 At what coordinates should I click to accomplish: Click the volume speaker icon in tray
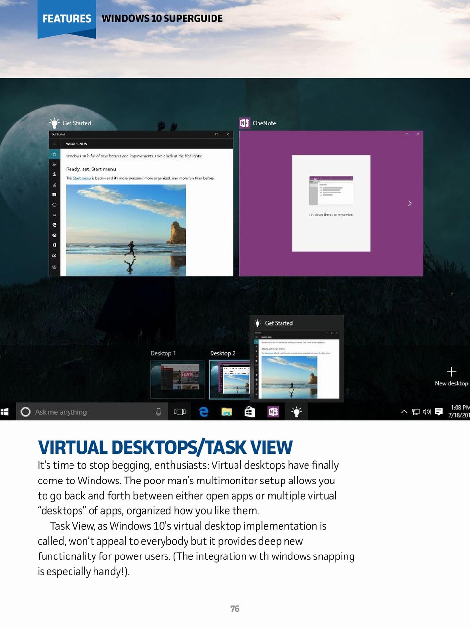pos(427,412)
